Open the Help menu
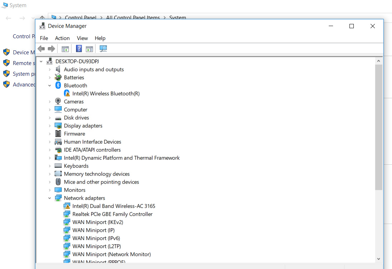This screenshot has height=269, width=392. click(100, 38)
